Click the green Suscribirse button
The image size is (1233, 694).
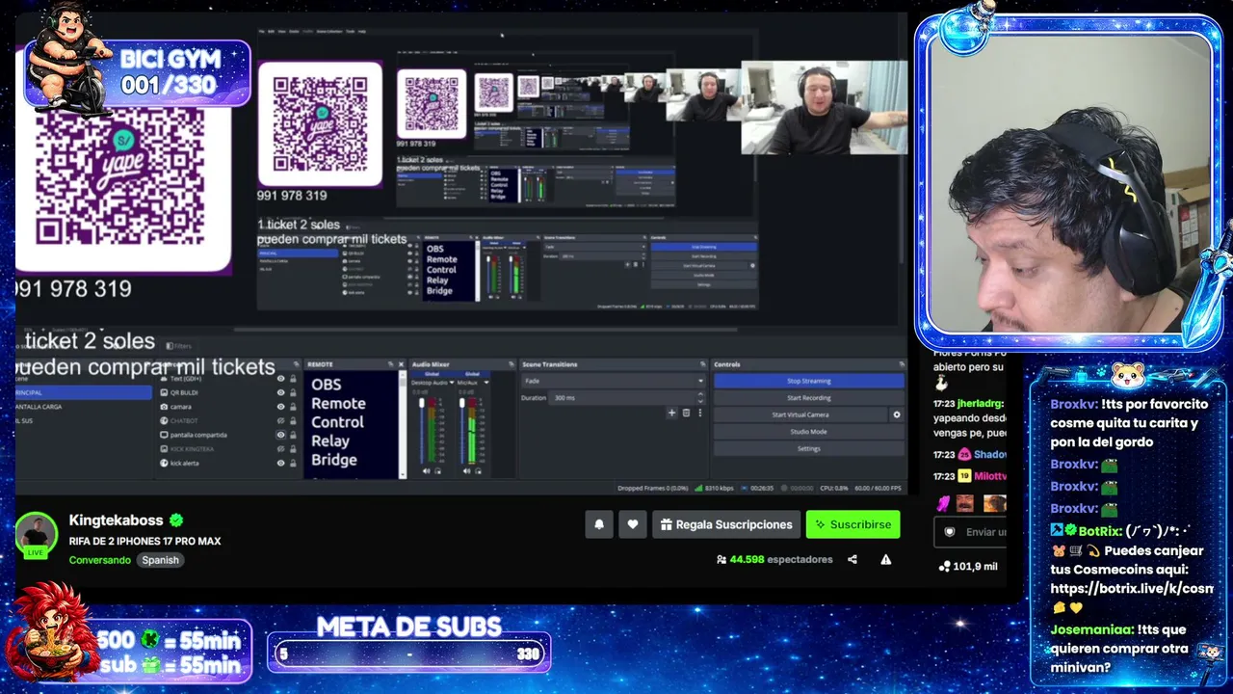(x=853, y=524)
